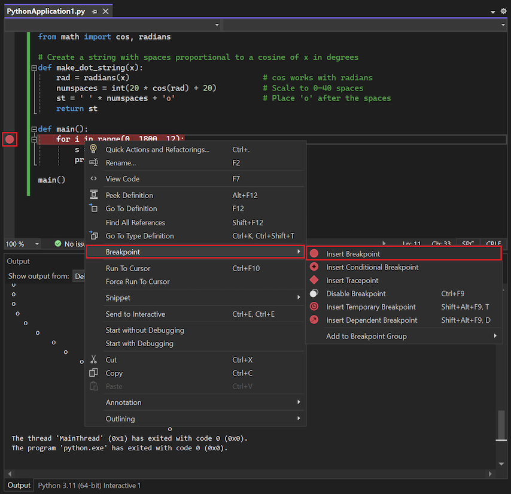Click the red breakpoint glyph in left margin
This screenshot has height=494, width=511.
[9, 139]
